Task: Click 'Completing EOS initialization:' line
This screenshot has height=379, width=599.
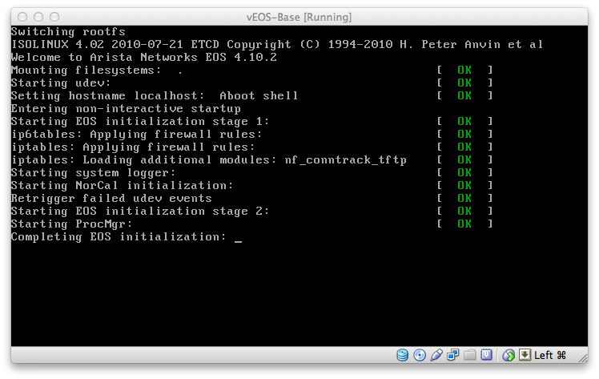Action: 119,237
